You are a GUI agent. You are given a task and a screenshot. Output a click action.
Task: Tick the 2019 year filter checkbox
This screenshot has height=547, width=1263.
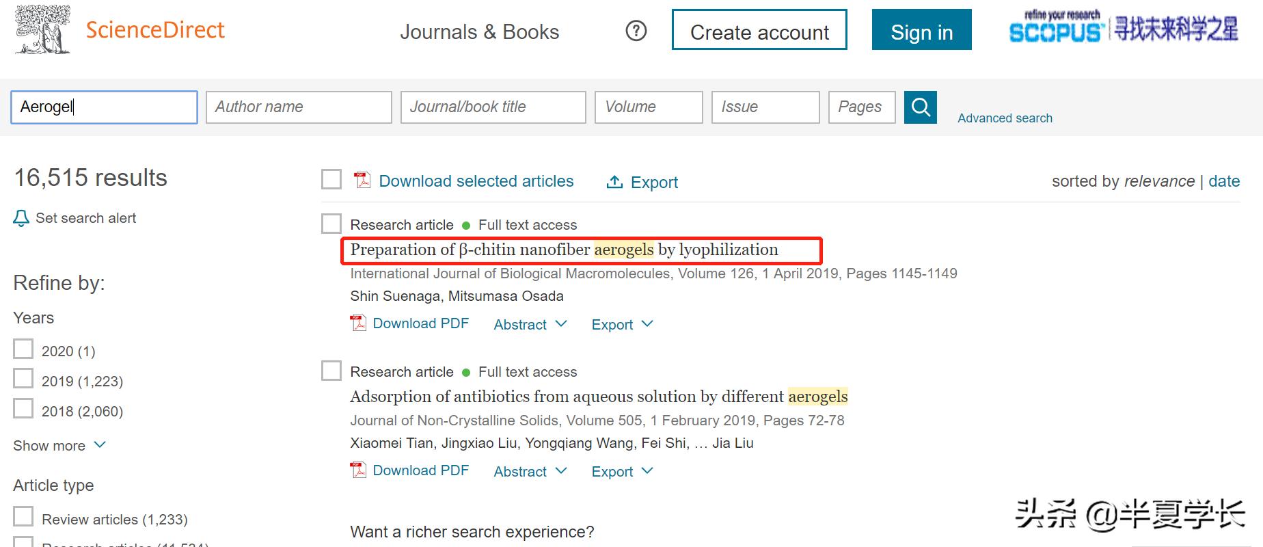click(23, 379)
